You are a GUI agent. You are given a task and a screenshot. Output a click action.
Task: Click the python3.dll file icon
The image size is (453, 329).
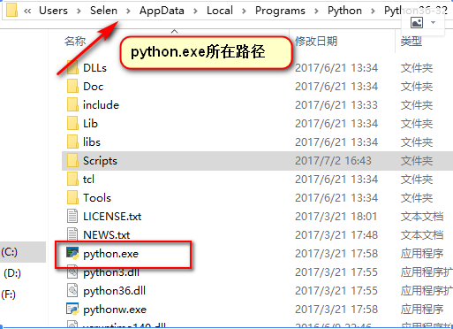[x=72, y=272]
